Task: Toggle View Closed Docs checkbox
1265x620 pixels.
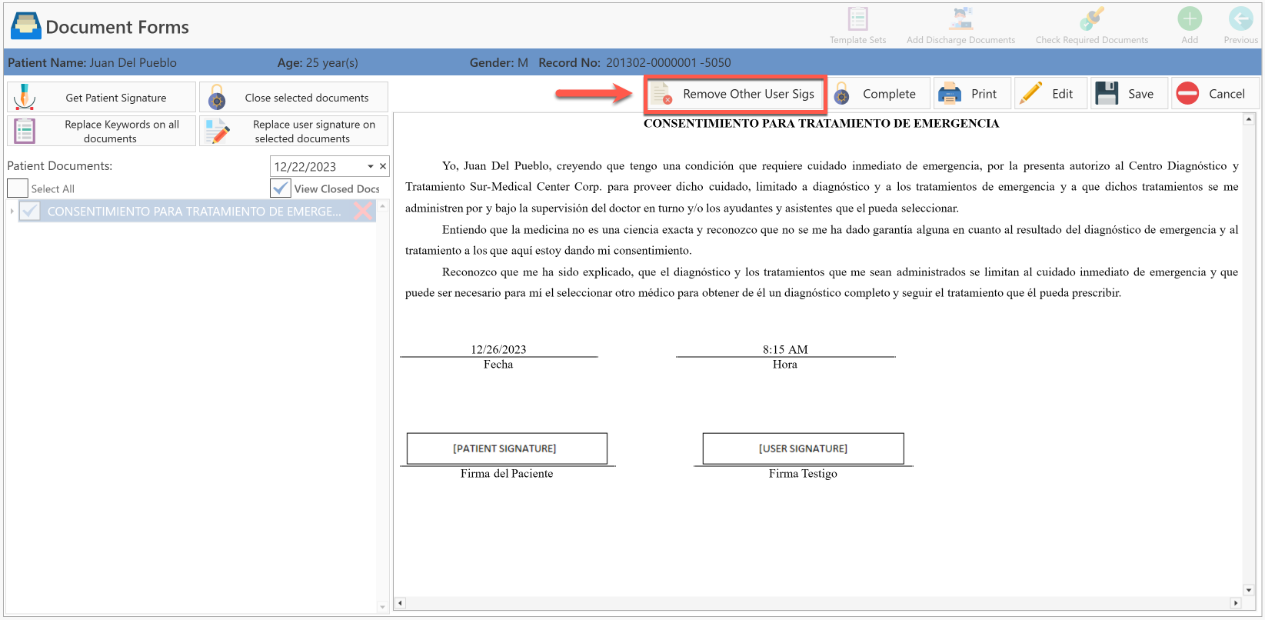Action: [x=281, y=188]
